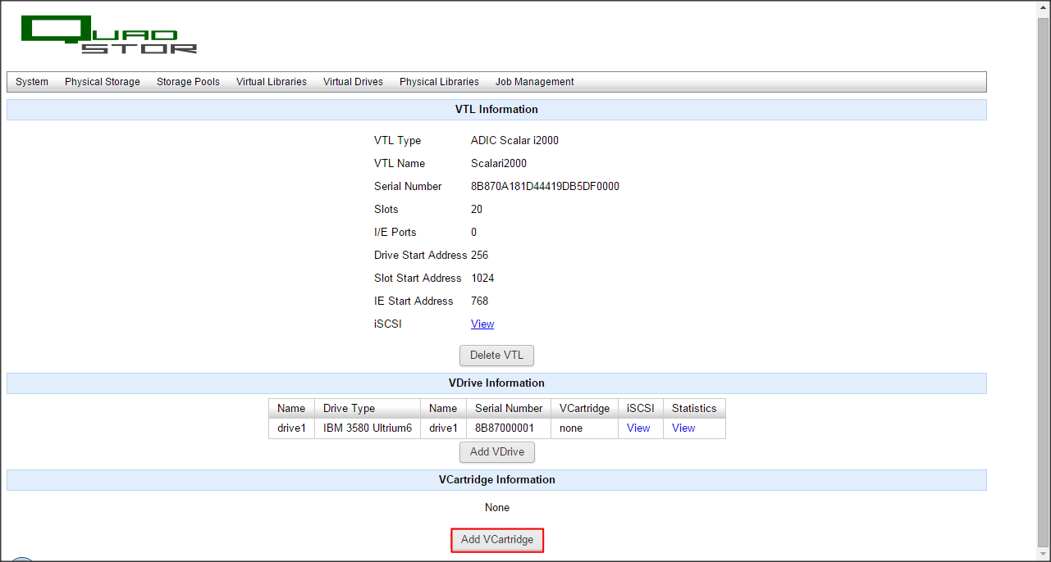Click the VCartridge Information section header
This screenshot has width=1051, height=562.
click(496, 480)
